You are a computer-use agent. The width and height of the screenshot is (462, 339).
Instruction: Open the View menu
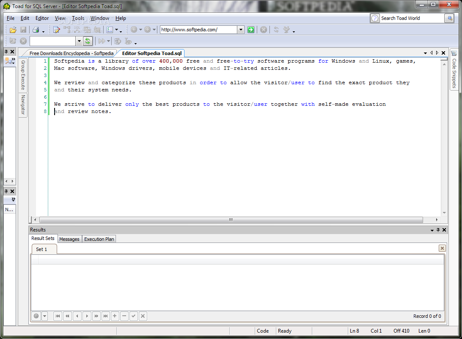[x=60, y=18]
